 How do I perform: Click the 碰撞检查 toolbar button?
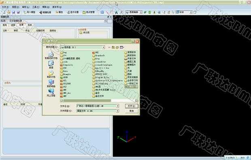click(45, 12)
